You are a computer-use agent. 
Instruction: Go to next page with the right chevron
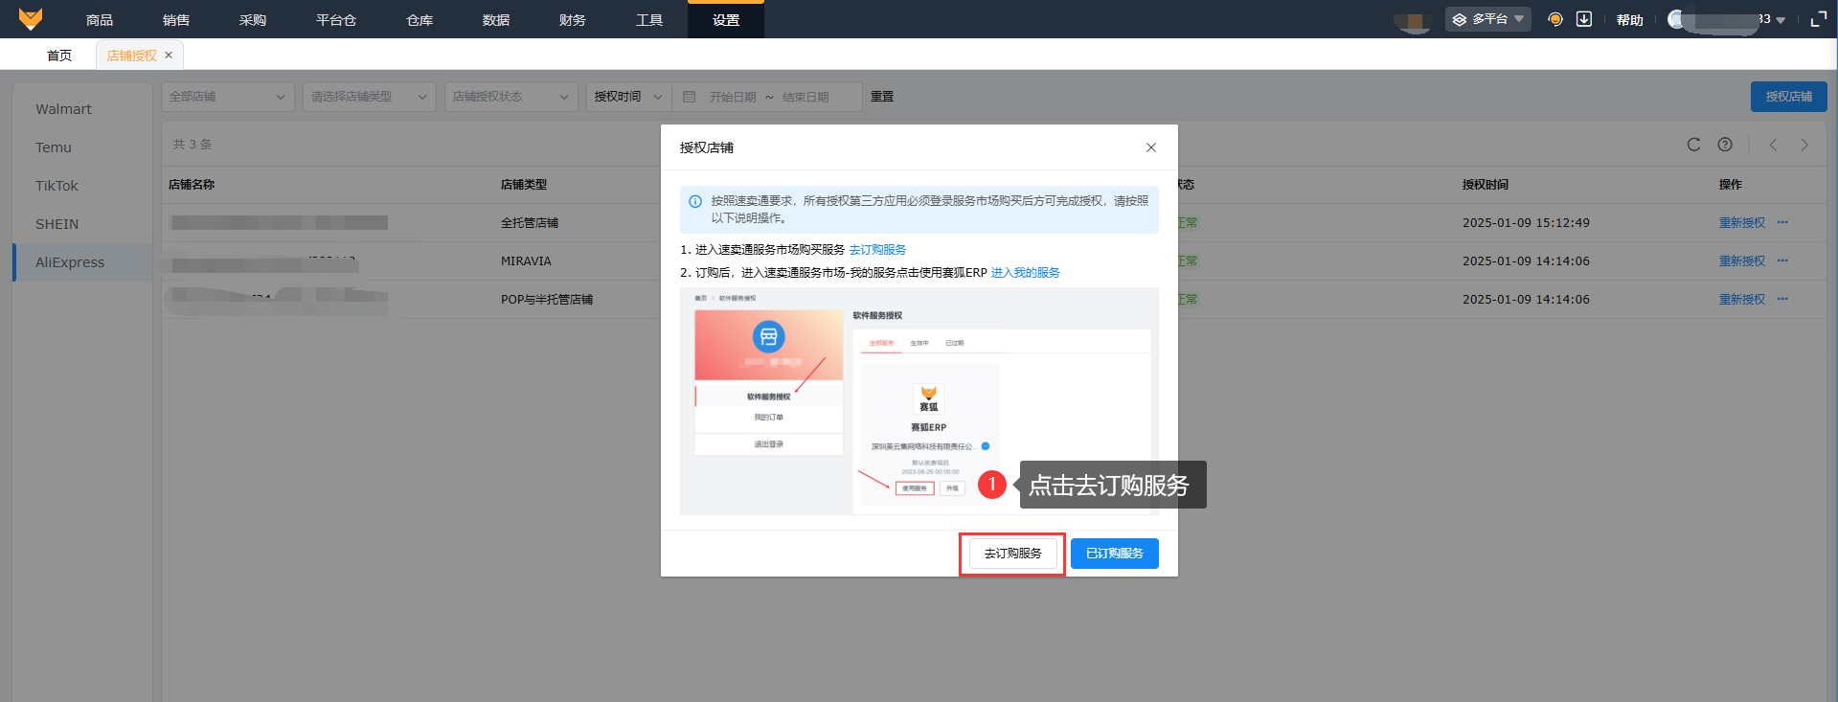pyautogui.click(x=1804, y=145)
